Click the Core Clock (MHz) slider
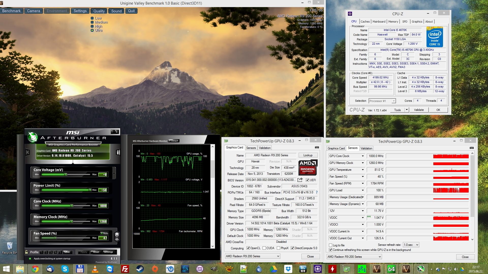The height and width of the screenshot is (274, 488). pyautogui.click(x=66, y=205)
